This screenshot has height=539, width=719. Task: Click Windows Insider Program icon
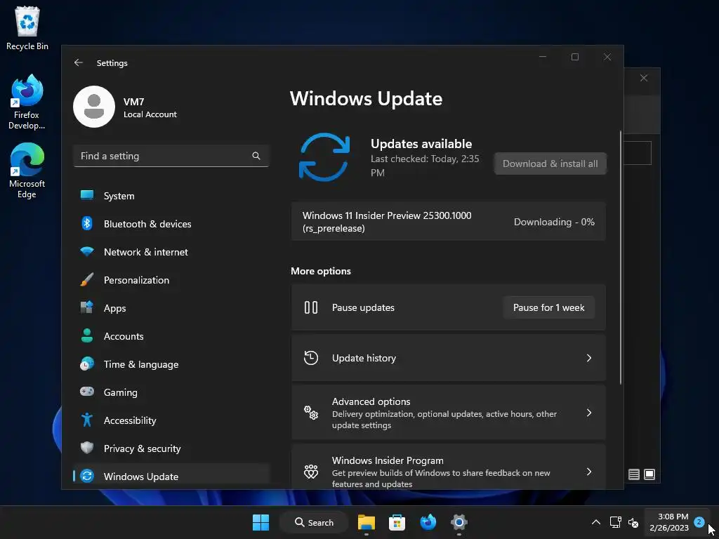311,472
